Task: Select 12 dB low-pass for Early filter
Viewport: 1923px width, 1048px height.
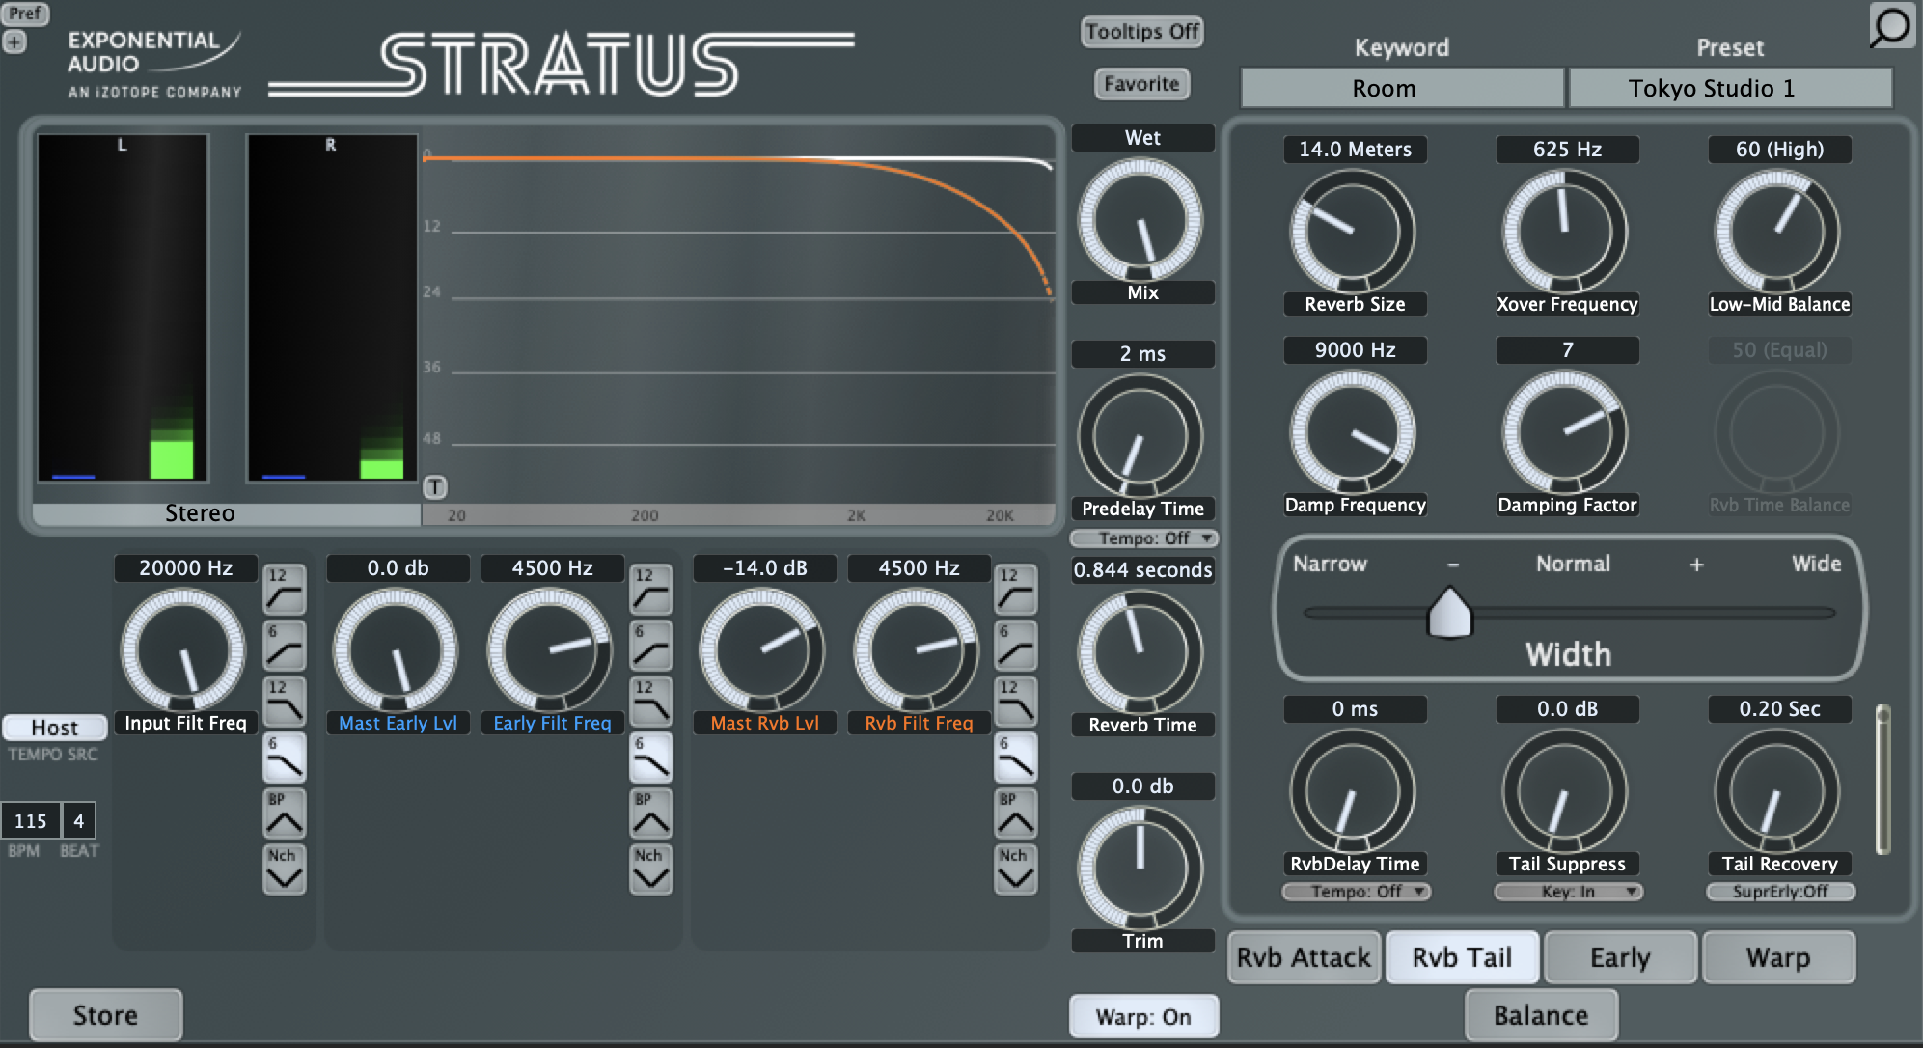Action: pos(651,702)
